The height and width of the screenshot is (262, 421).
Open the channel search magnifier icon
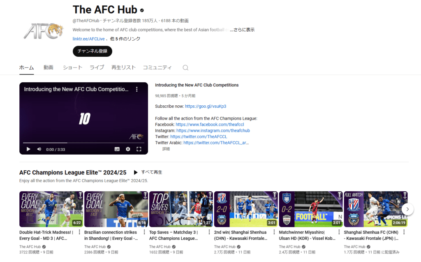coord(185,67)
